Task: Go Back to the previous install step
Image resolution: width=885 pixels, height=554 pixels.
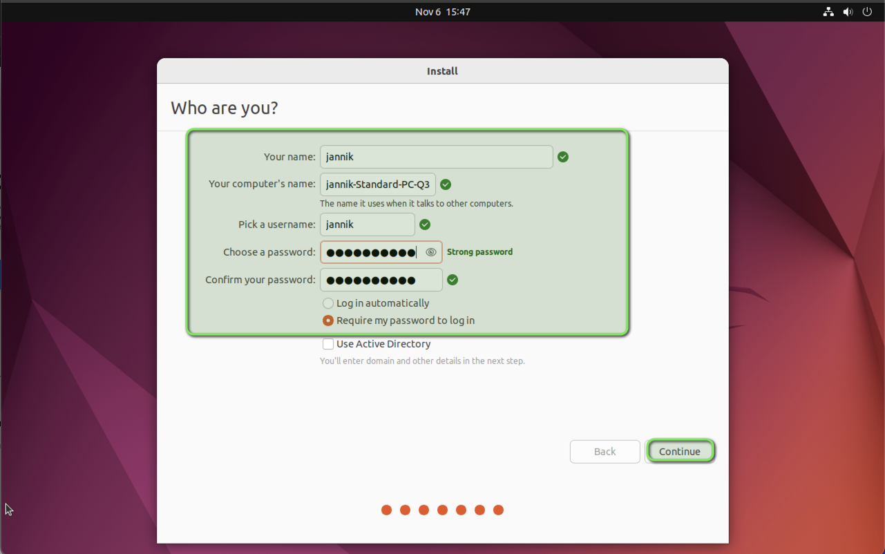Action: [x=605, y=451]
